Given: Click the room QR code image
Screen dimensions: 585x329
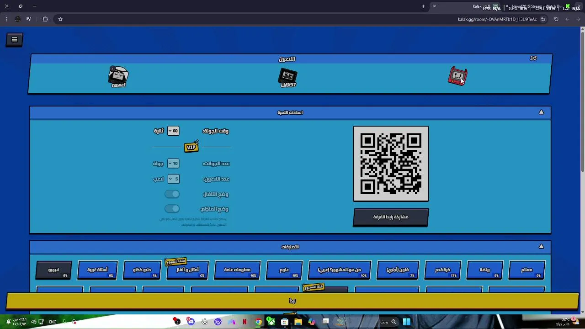Looking at the screenshot, I should point(391,164).
